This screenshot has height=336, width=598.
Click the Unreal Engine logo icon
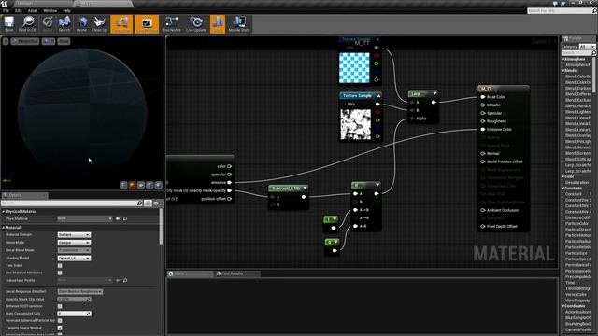tap(4, 4)
